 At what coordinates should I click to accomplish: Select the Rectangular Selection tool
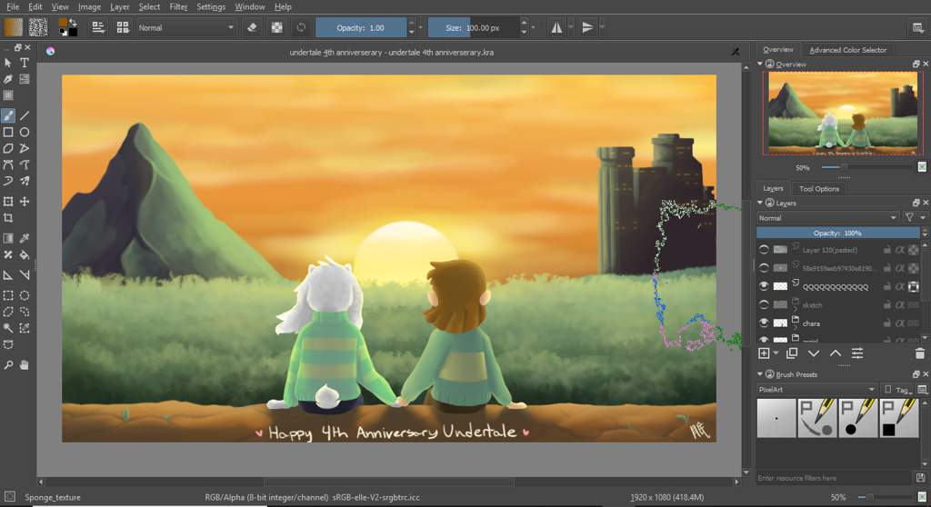8,295
